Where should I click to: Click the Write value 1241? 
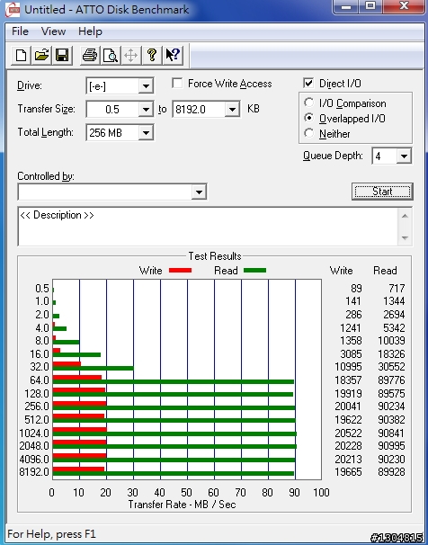click(x=351, y=327)
